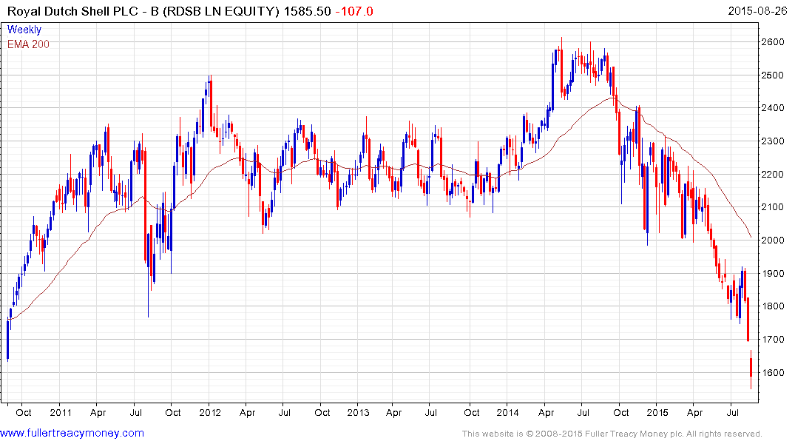Click the price change value -107.0

click(354, 11)
